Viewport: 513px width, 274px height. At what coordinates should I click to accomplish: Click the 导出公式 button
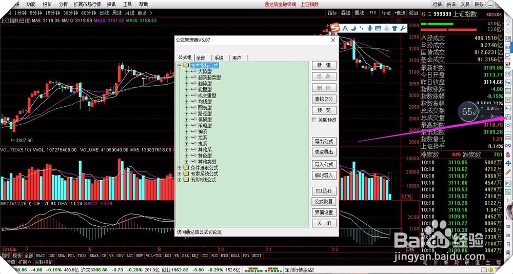[324, 142]
